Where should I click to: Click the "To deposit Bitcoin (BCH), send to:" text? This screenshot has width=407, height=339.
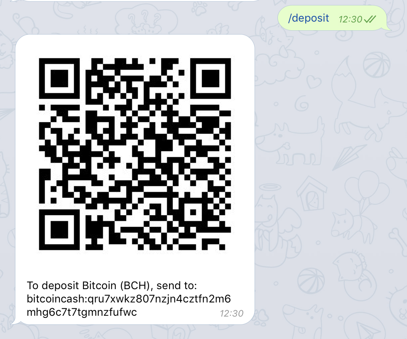[112, 285]
